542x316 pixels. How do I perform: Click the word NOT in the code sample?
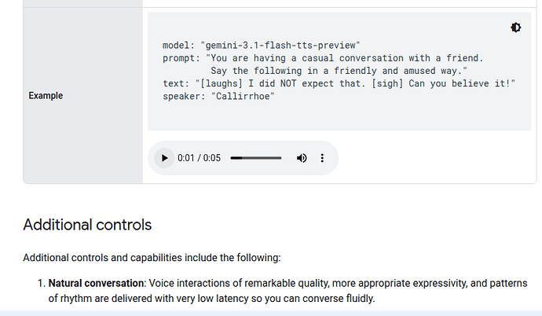tap(288, 83)
